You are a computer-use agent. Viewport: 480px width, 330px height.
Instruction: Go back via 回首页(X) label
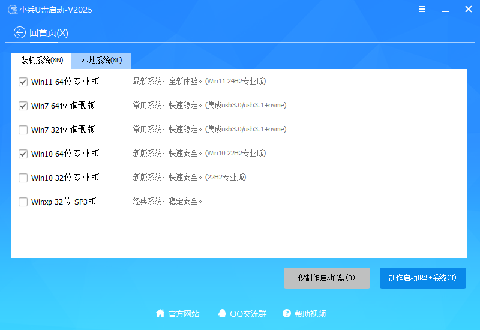point(49,33)
